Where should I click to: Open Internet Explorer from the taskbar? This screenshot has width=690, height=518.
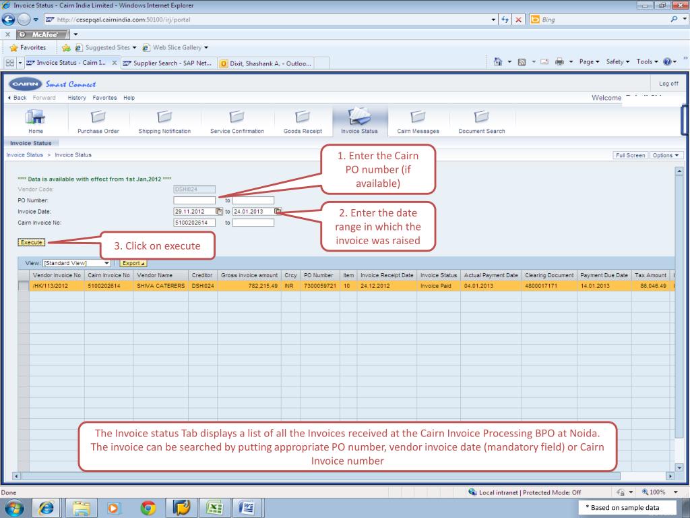tap(46, 509)
